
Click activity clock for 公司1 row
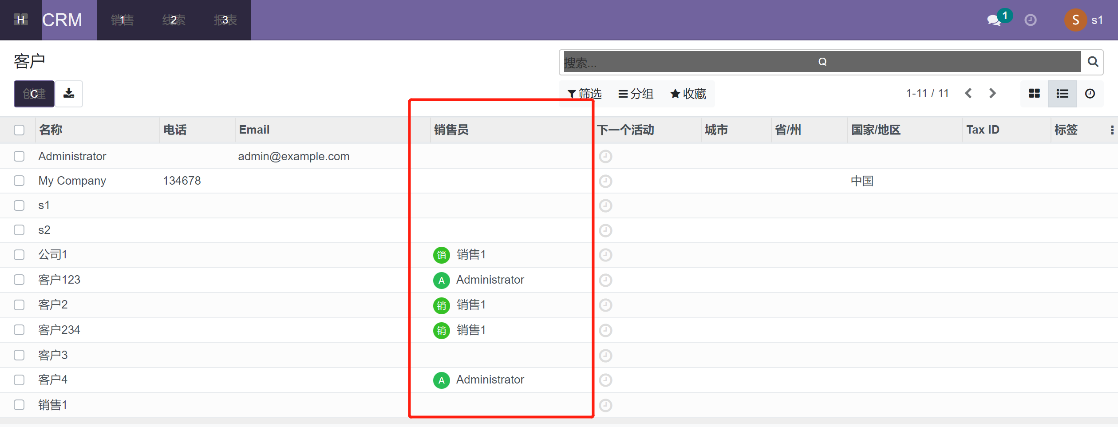[x=605, y=255]
